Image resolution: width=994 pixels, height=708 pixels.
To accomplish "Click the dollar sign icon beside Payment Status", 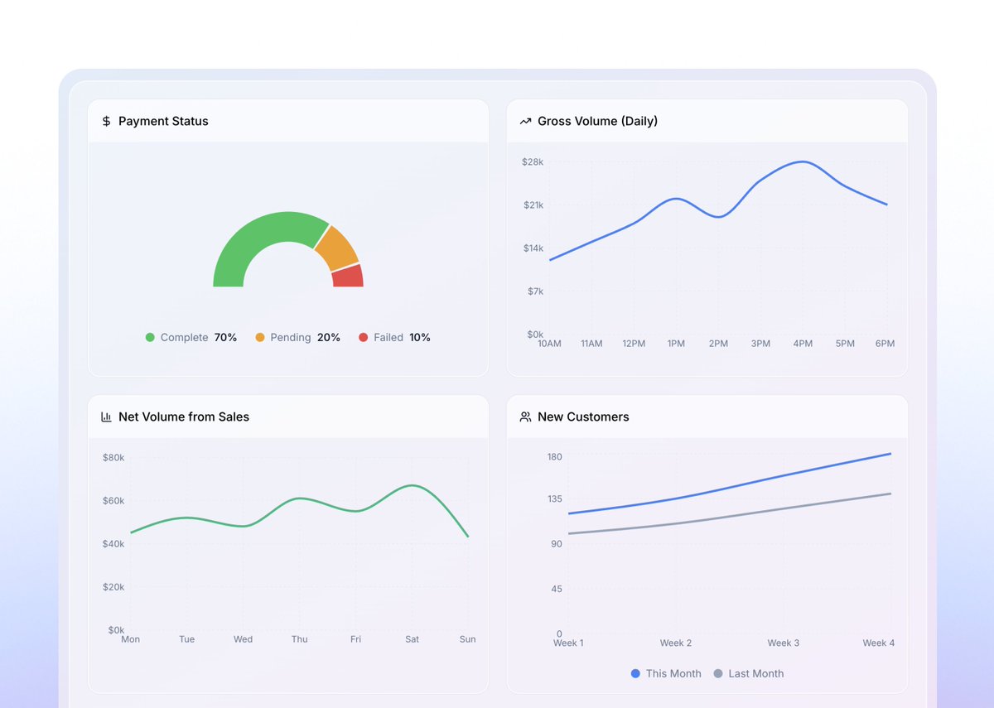I will (106, 122).
